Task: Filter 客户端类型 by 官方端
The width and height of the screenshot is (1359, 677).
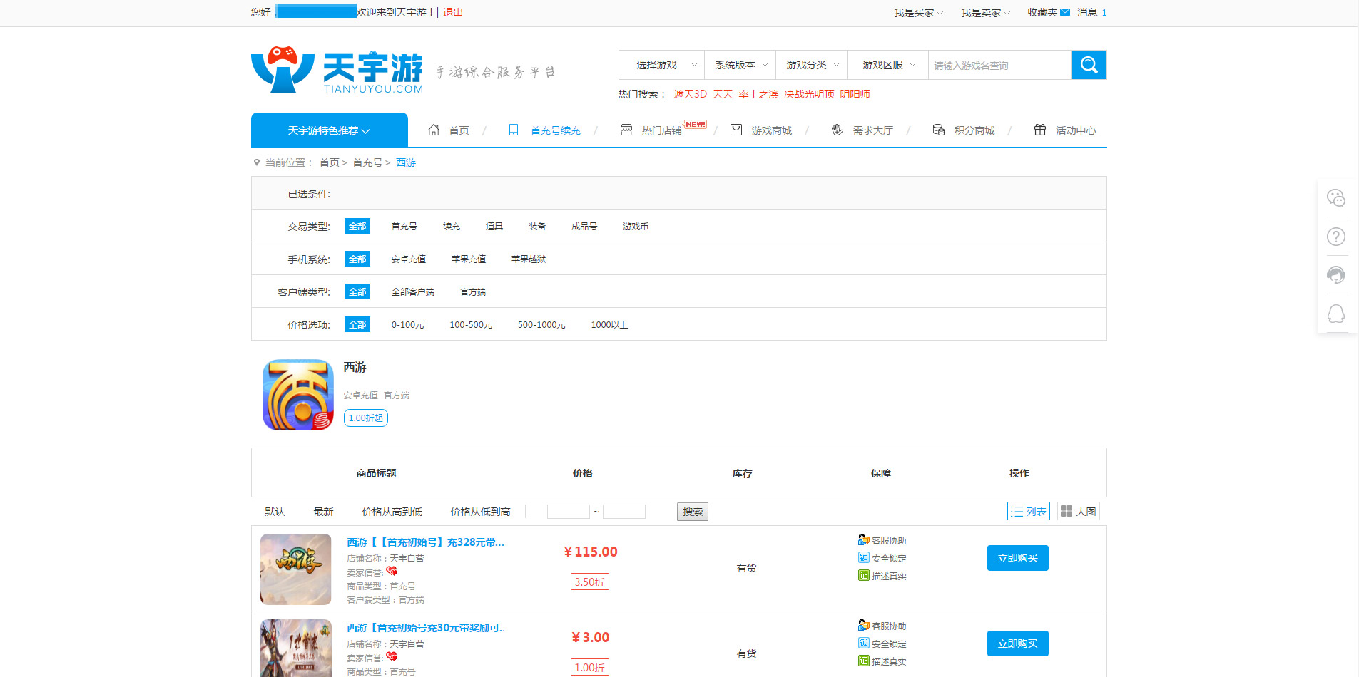Action: point(473,291)
